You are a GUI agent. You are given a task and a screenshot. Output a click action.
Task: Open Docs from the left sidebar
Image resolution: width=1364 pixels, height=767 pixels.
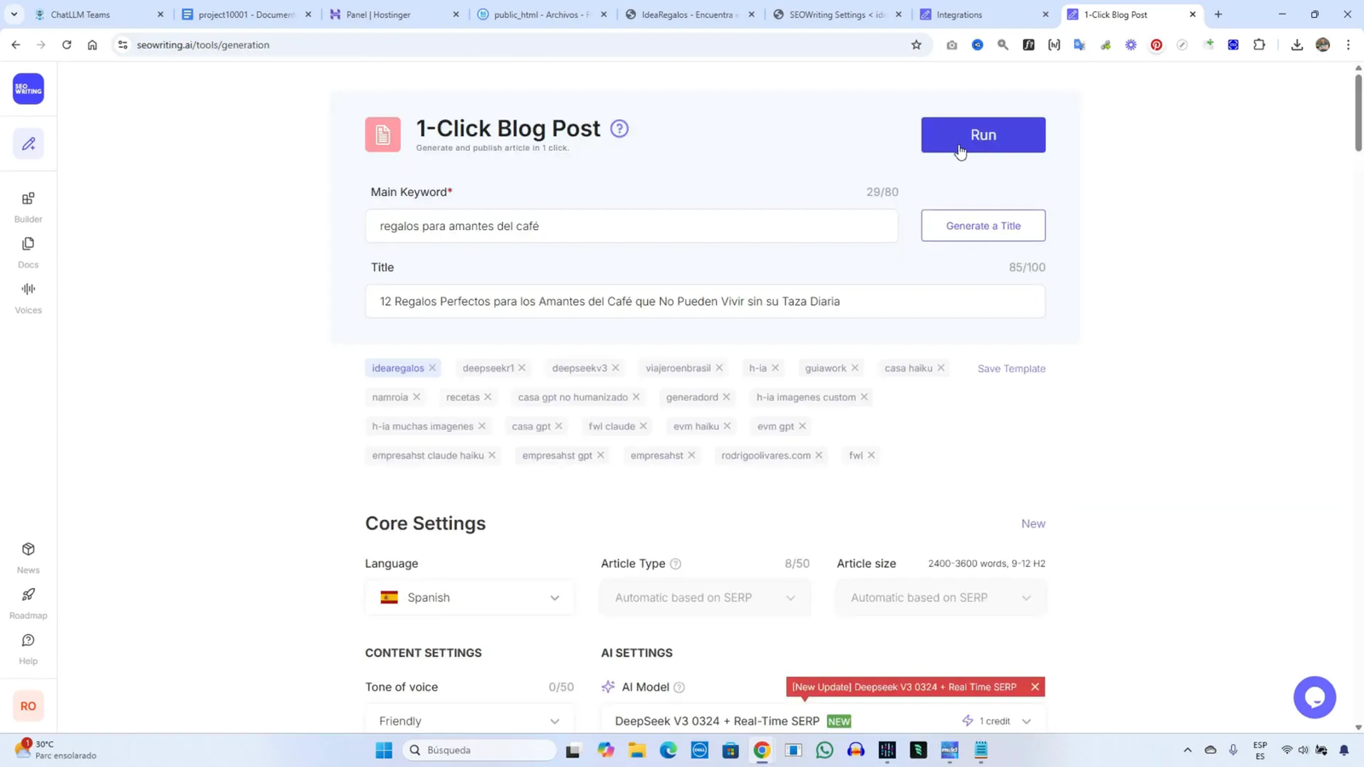(27, 252)
